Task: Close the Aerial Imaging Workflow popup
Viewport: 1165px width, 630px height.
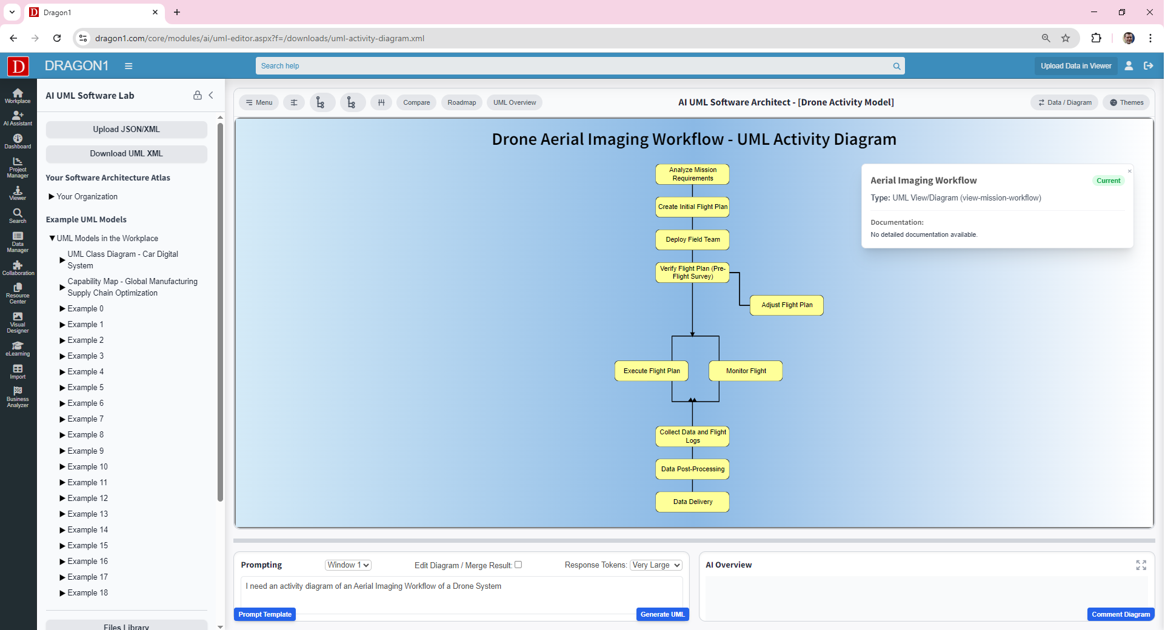Action: click(1130, 171)
